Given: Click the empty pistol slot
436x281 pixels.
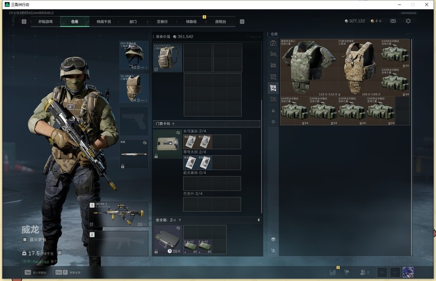Looking at the screenshot, I should (134, 121).
